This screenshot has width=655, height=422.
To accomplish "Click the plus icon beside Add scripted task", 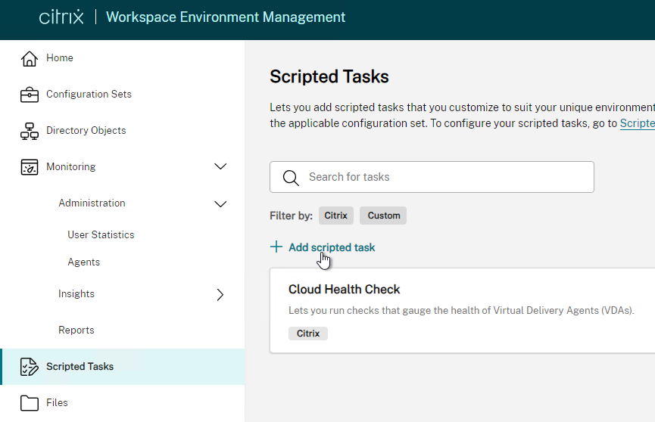I will point(276,247).
